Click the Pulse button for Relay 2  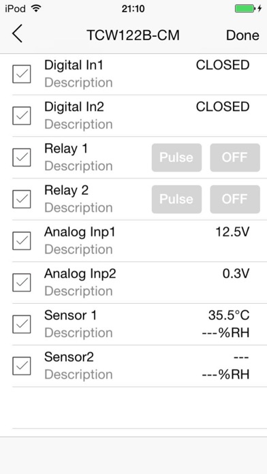point(176,200)
